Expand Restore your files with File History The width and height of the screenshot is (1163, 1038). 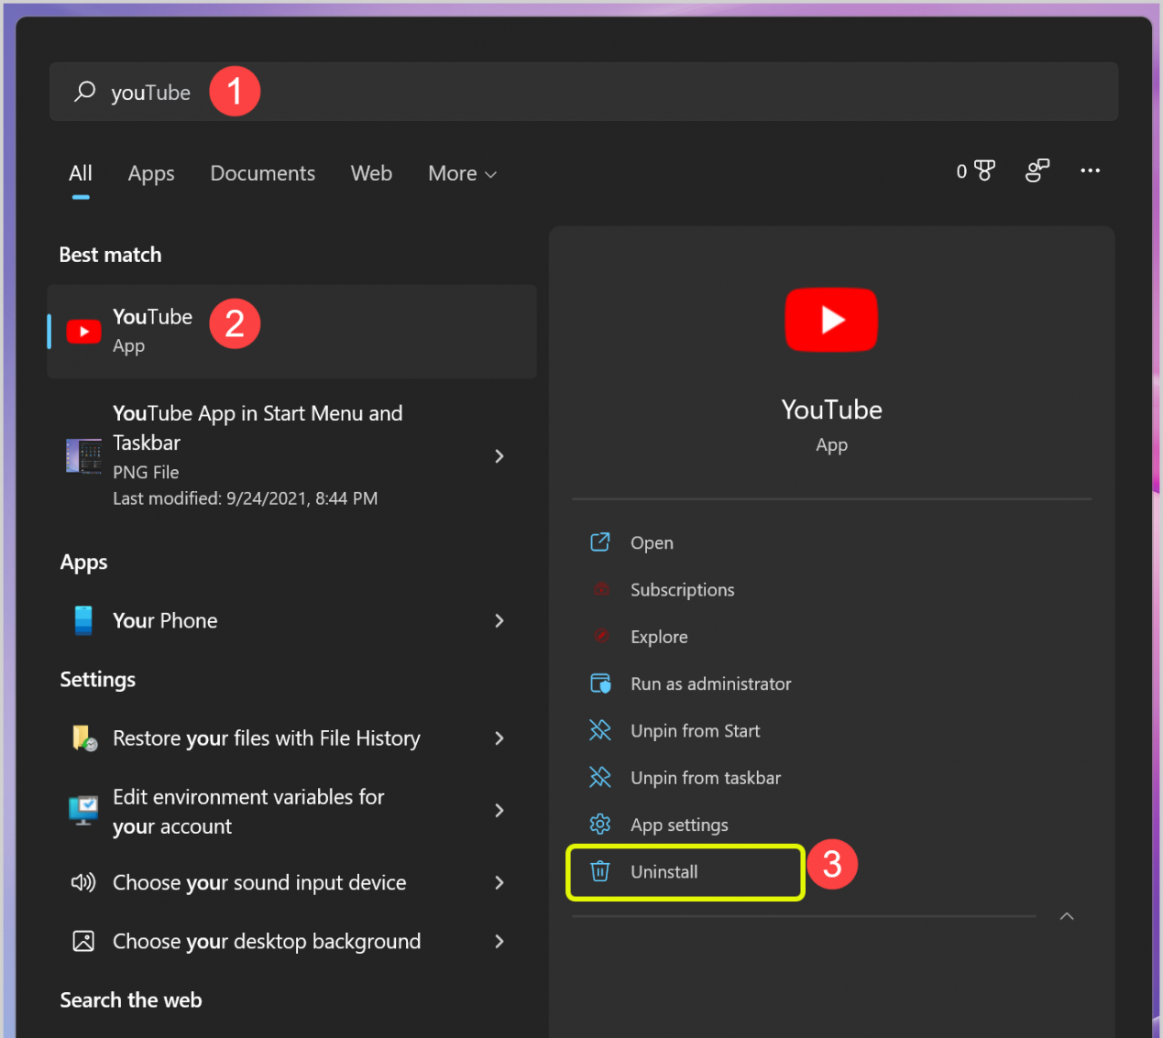(499, 738)
